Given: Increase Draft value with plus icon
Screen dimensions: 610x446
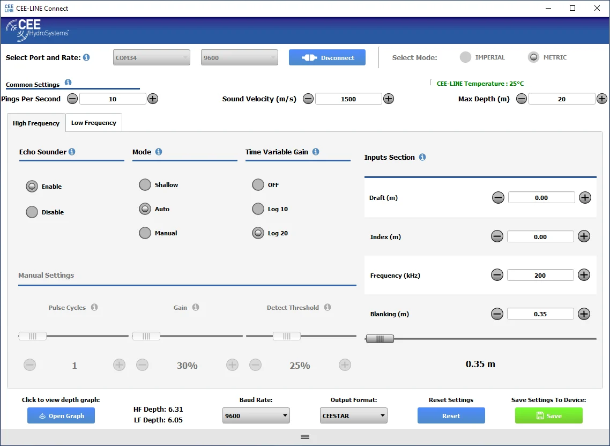Looking at the screenshot, I should coord(585,198).
